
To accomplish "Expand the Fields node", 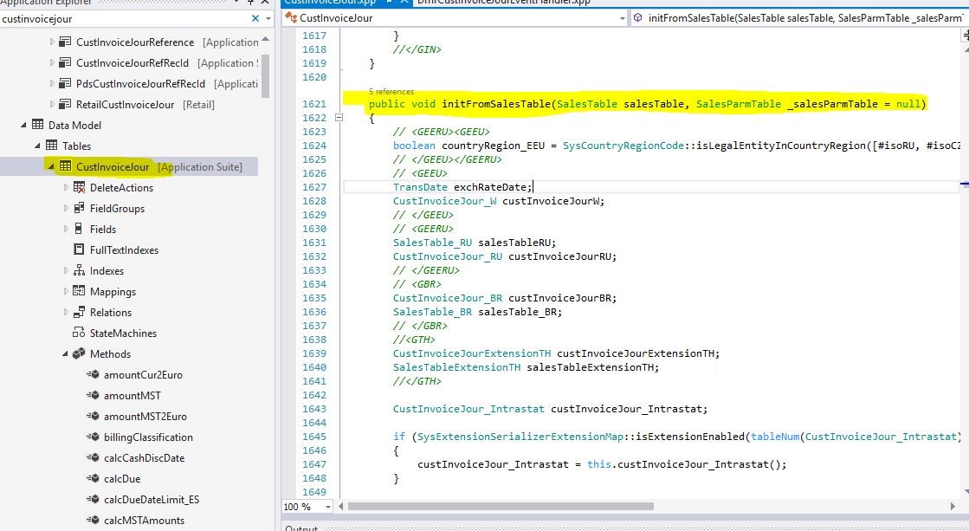I will point(66,229).
